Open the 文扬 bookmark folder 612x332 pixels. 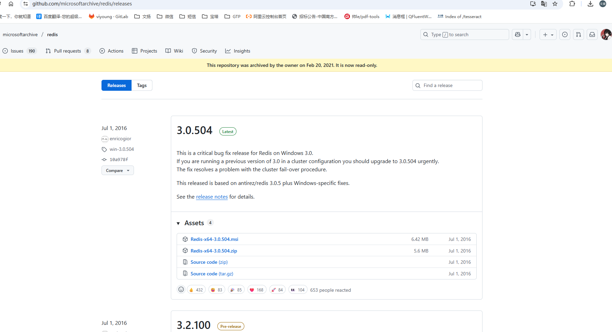pyautogui.click(x=142, y=16)
